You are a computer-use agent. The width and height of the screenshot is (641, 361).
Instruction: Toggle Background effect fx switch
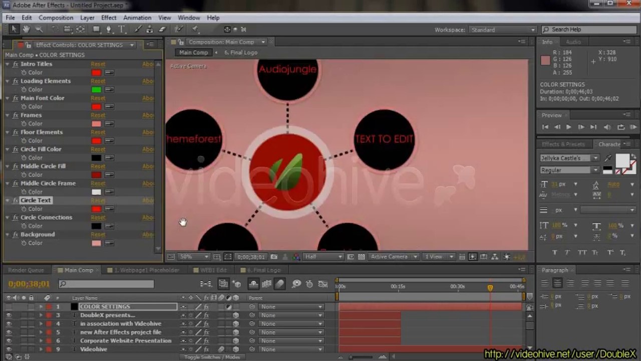[x=16, y=235]
